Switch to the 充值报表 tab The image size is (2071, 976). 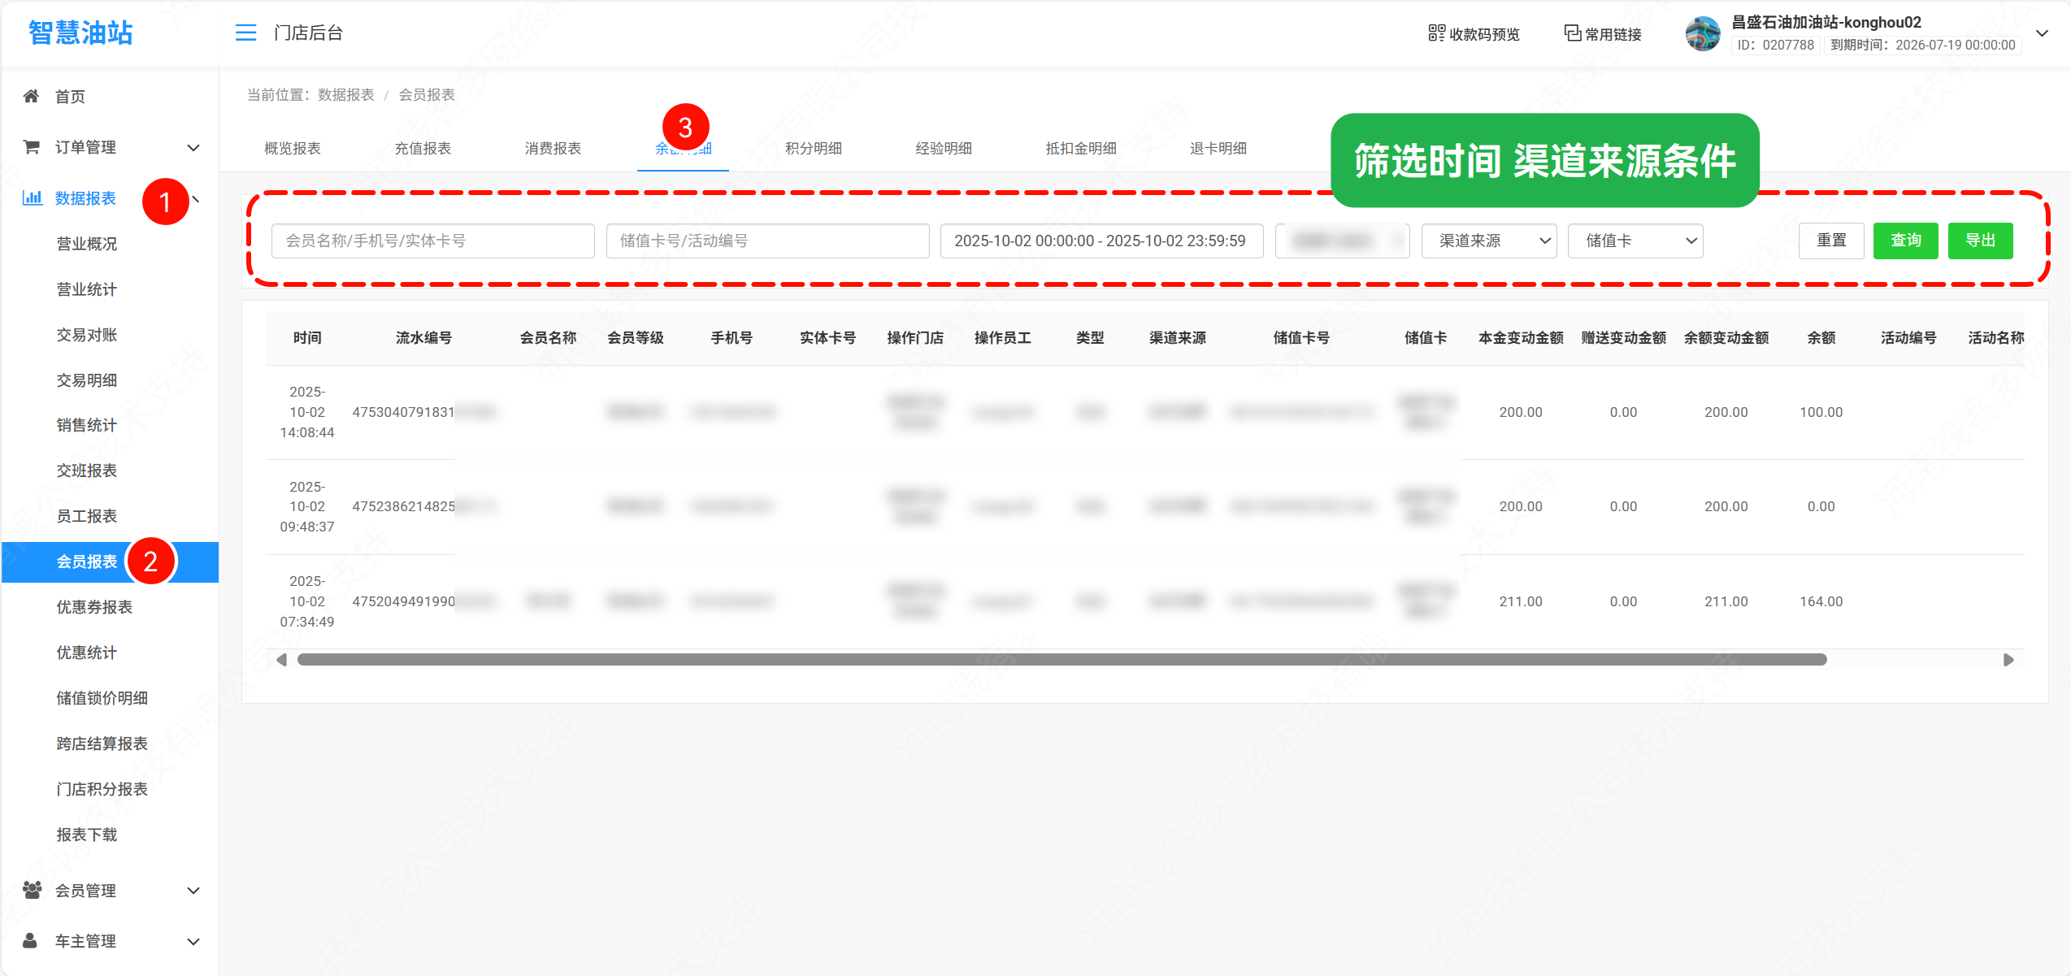click(x=423, y=148)
